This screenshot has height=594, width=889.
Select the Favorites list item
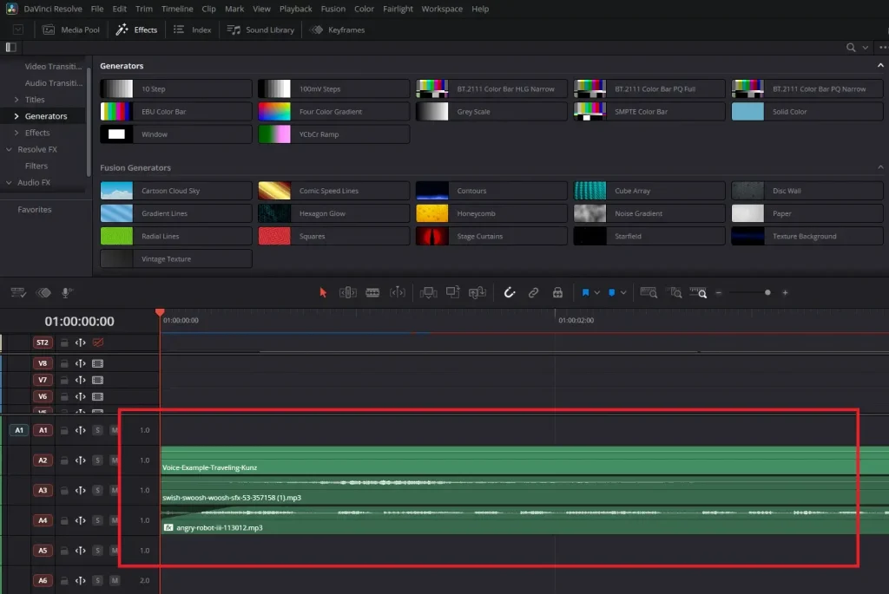[35, 210]
